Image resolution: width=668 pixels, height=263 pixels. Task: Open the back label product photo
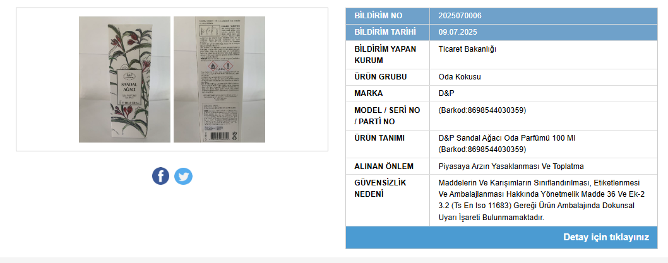point(219,79)
